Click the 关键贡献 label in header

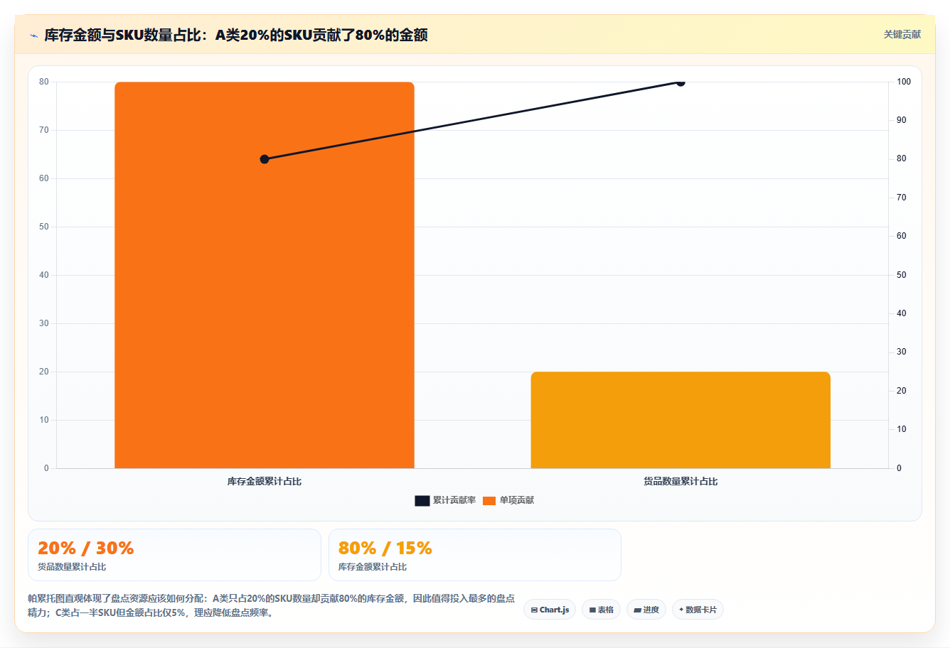point(902,34)
